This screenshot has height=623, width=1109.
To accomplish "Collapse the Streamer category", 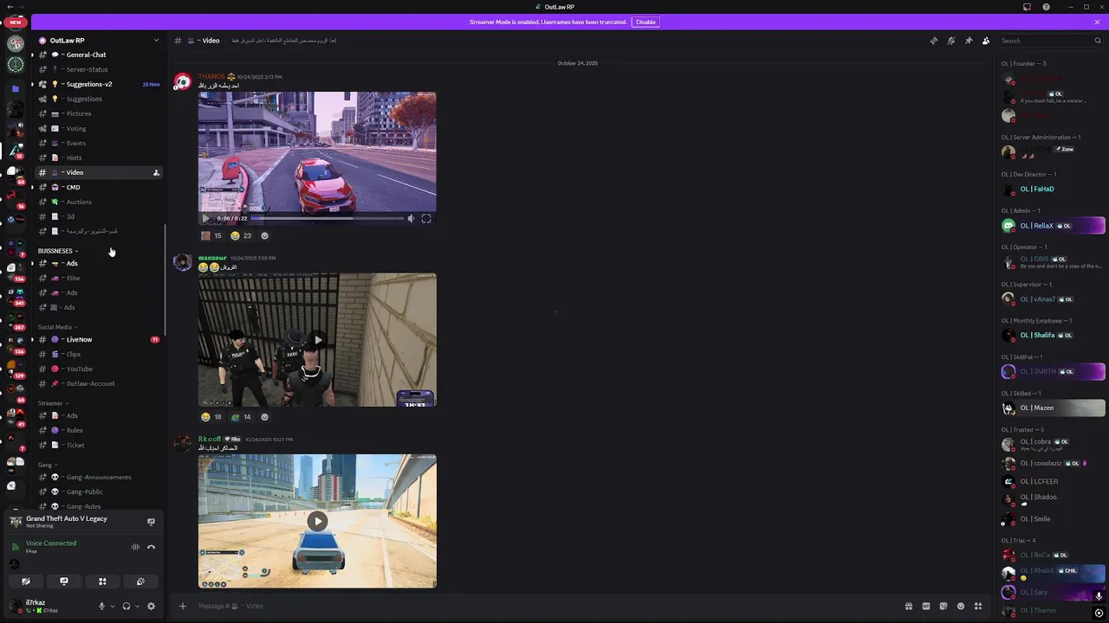I will click(53, 403).
